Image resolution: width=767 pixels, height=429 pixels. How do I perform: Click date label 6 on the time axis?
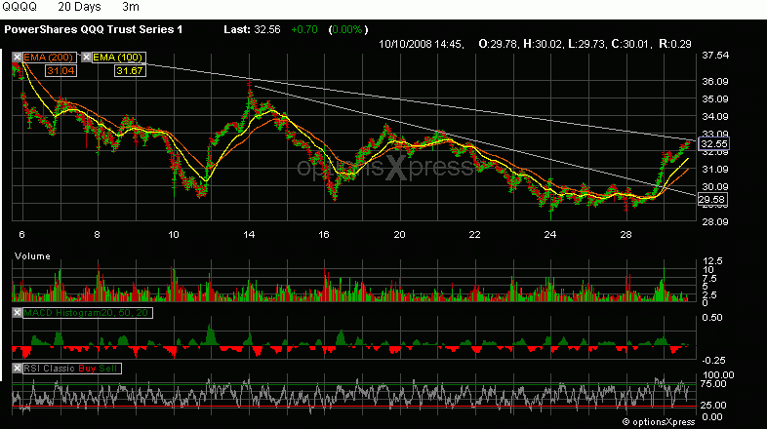[x=21, y=235]
